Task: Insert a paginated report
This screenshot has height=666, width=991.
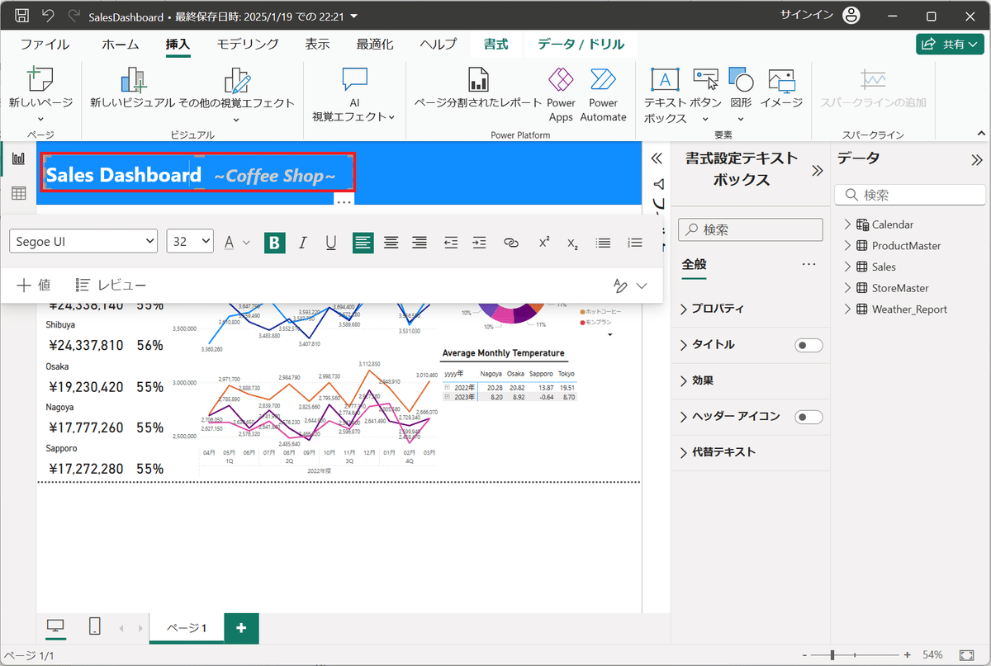Action: coord(477,88)
